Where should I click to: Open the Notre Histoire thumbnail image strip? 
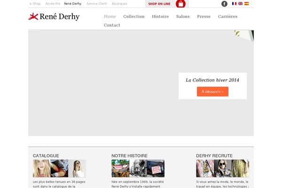coord(138,168)
